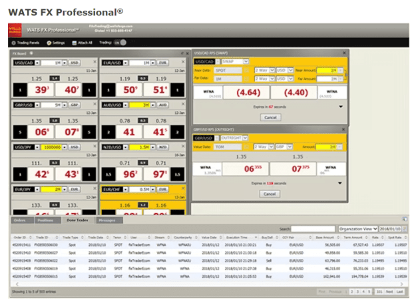Click the Wells Fargo logo

(x=15, y=30)
